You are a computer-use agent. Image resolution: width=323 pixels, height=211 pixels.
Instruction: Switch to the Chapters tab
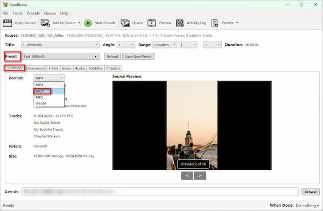(113, 68)
